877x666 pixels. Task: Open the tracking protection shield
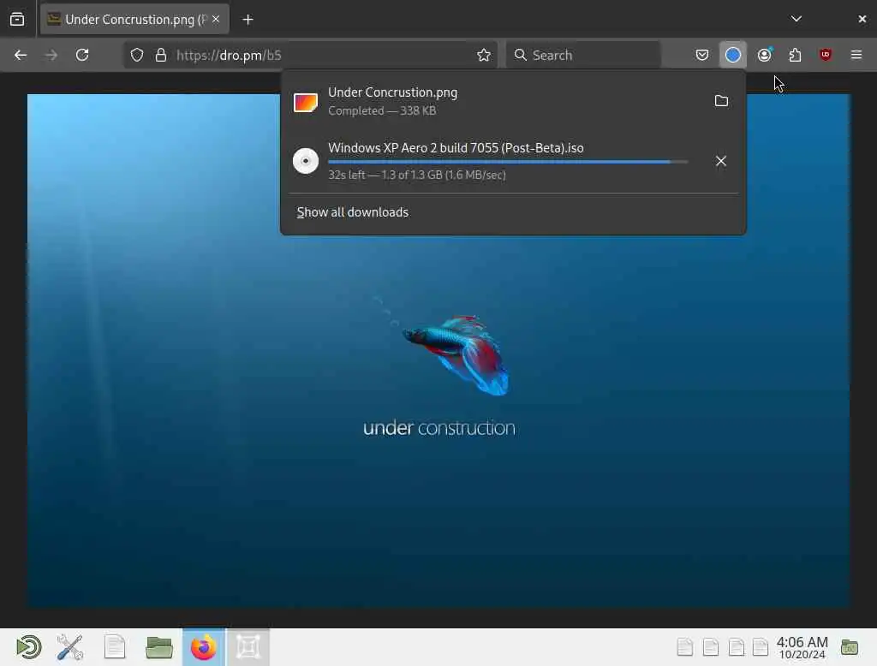(137, 55)
